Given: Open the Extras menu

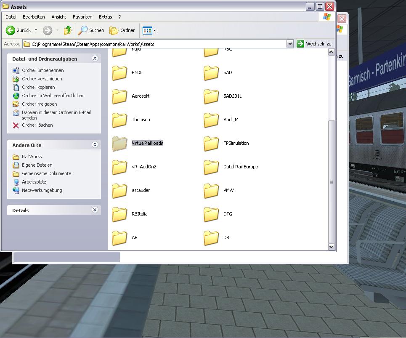Looking at the screenshot, I should (105, 17).
